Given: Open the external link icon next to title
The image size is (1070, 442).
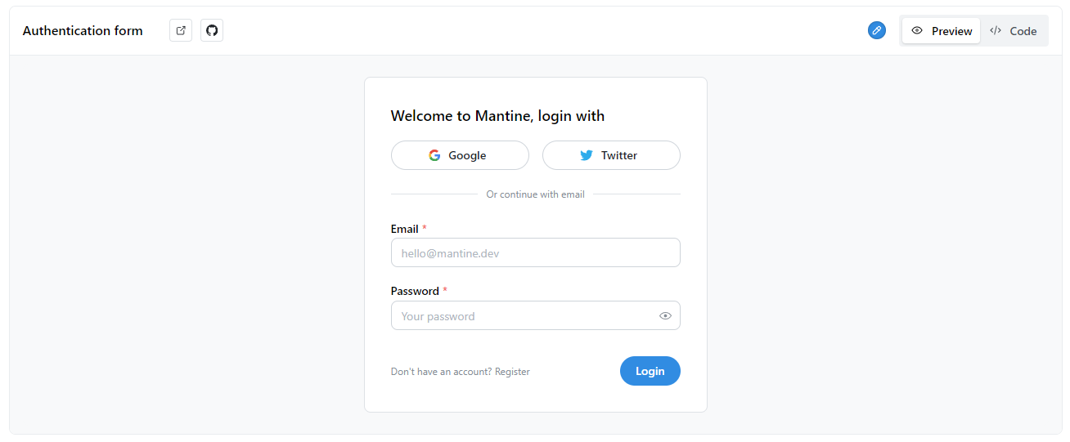Looking at the screenshot, I should tap(181, 30).
